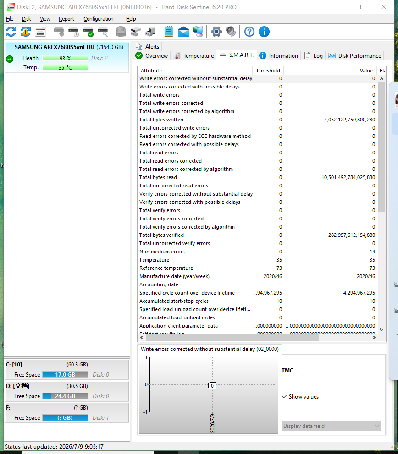Switch to the Temperature tab

[x=194, y=55]
